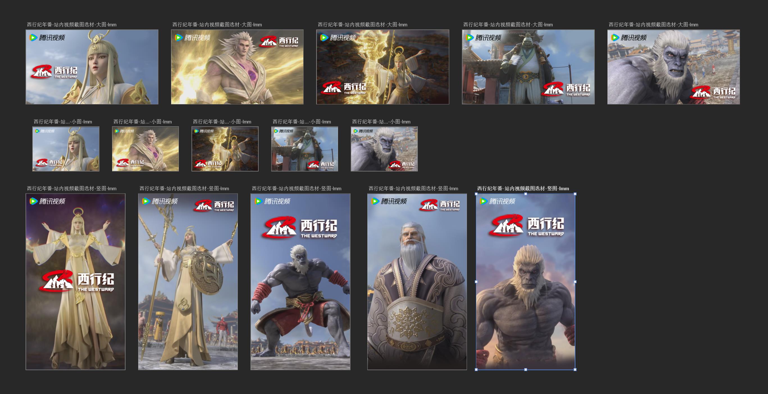This screenshot has height=394, width=768.
Task: Click the 竖图-lmm title above the crouching ape artboard
Action: (297, 188)
